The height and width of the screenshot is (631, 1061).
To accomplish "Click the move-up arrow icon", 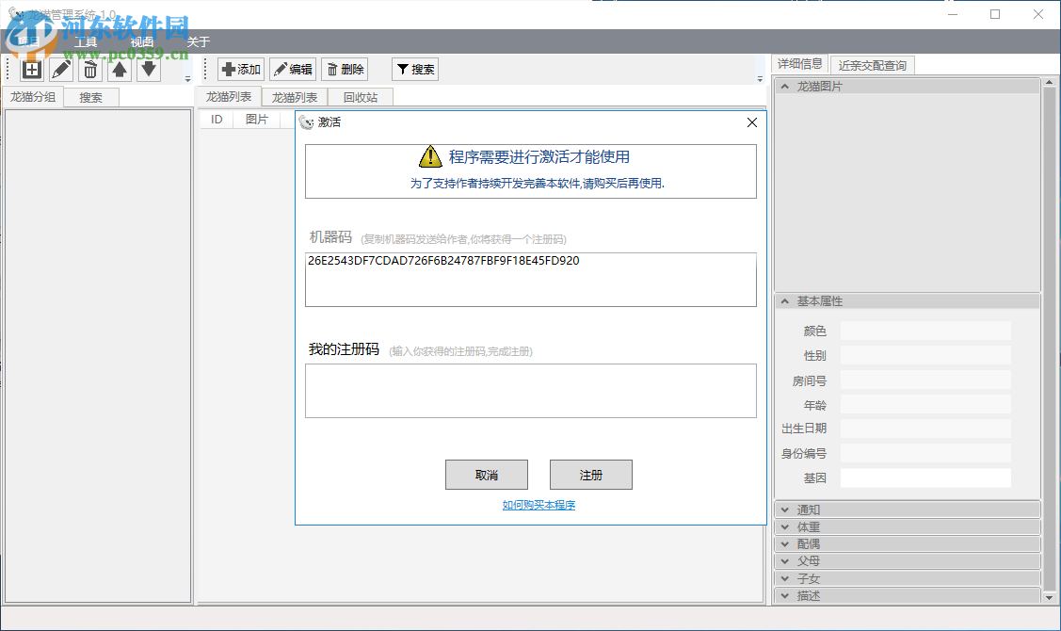I will tap(119, 69).
